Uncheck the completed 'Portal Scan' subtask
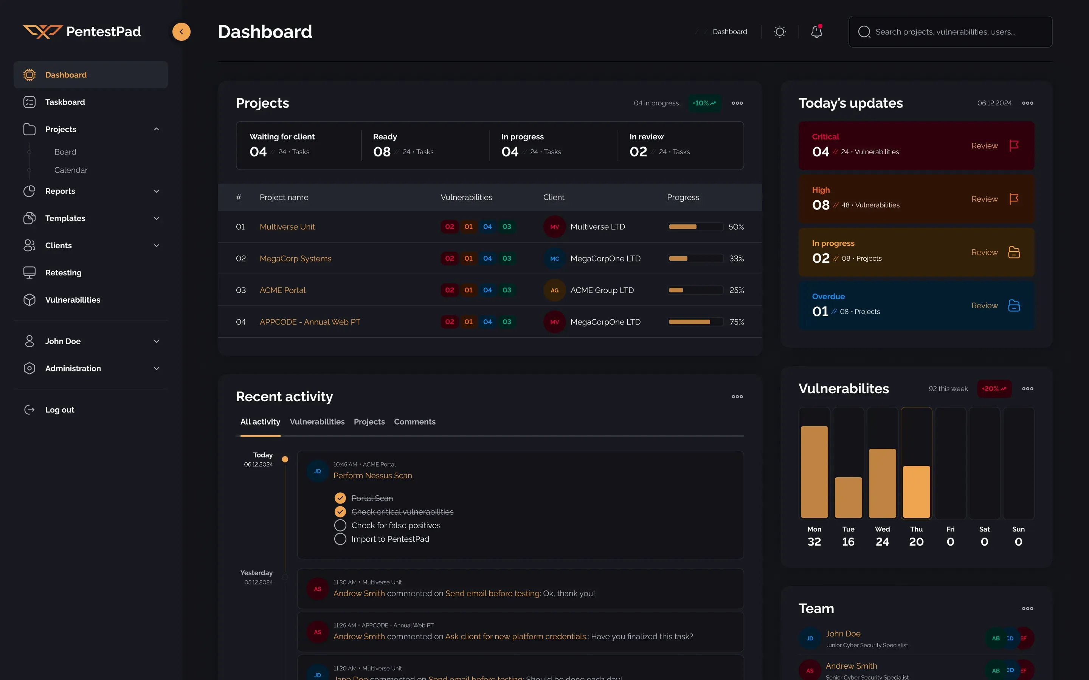This screenshot has width=1089, height=680. coord(340,498)
